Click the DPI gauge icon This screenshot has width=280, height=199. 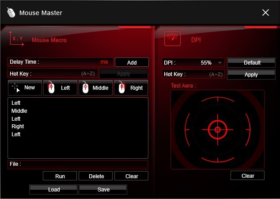[172, 38]
